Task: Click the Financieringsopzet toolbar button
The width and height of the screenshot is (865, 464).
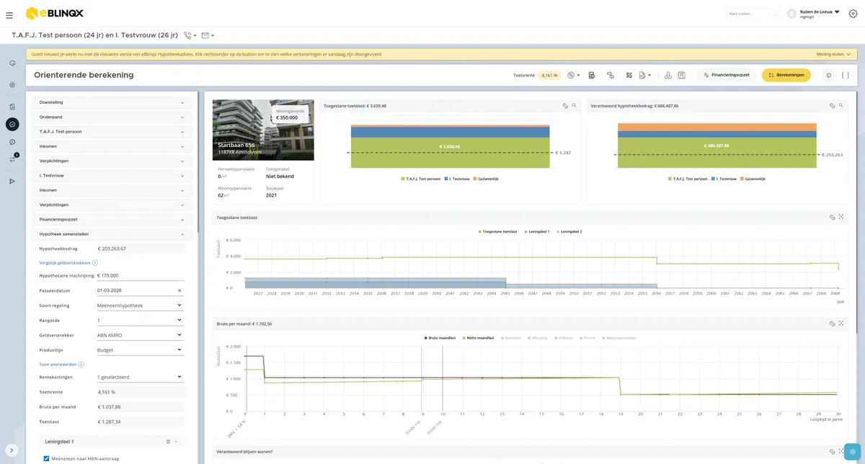Action: [727, 75]
